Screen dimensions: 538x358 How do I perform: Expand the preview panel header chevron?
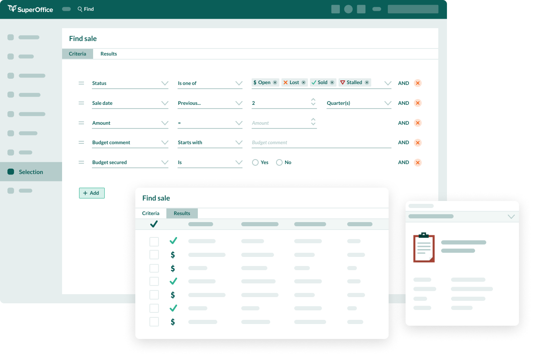(x=511, y=216)
